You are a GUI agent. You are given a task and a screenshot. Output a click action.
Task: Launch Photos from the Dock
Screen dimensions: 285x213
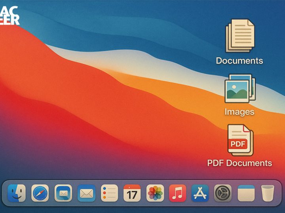[155, 193]
